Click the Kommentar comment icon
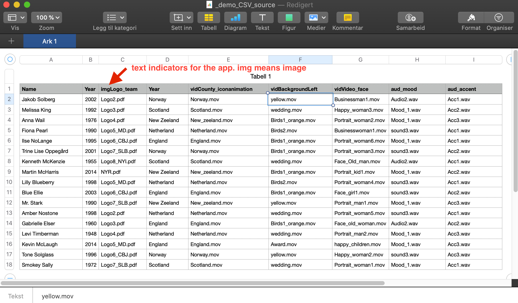The height and width of the screenshot is (303, 518). coord(348,18)
